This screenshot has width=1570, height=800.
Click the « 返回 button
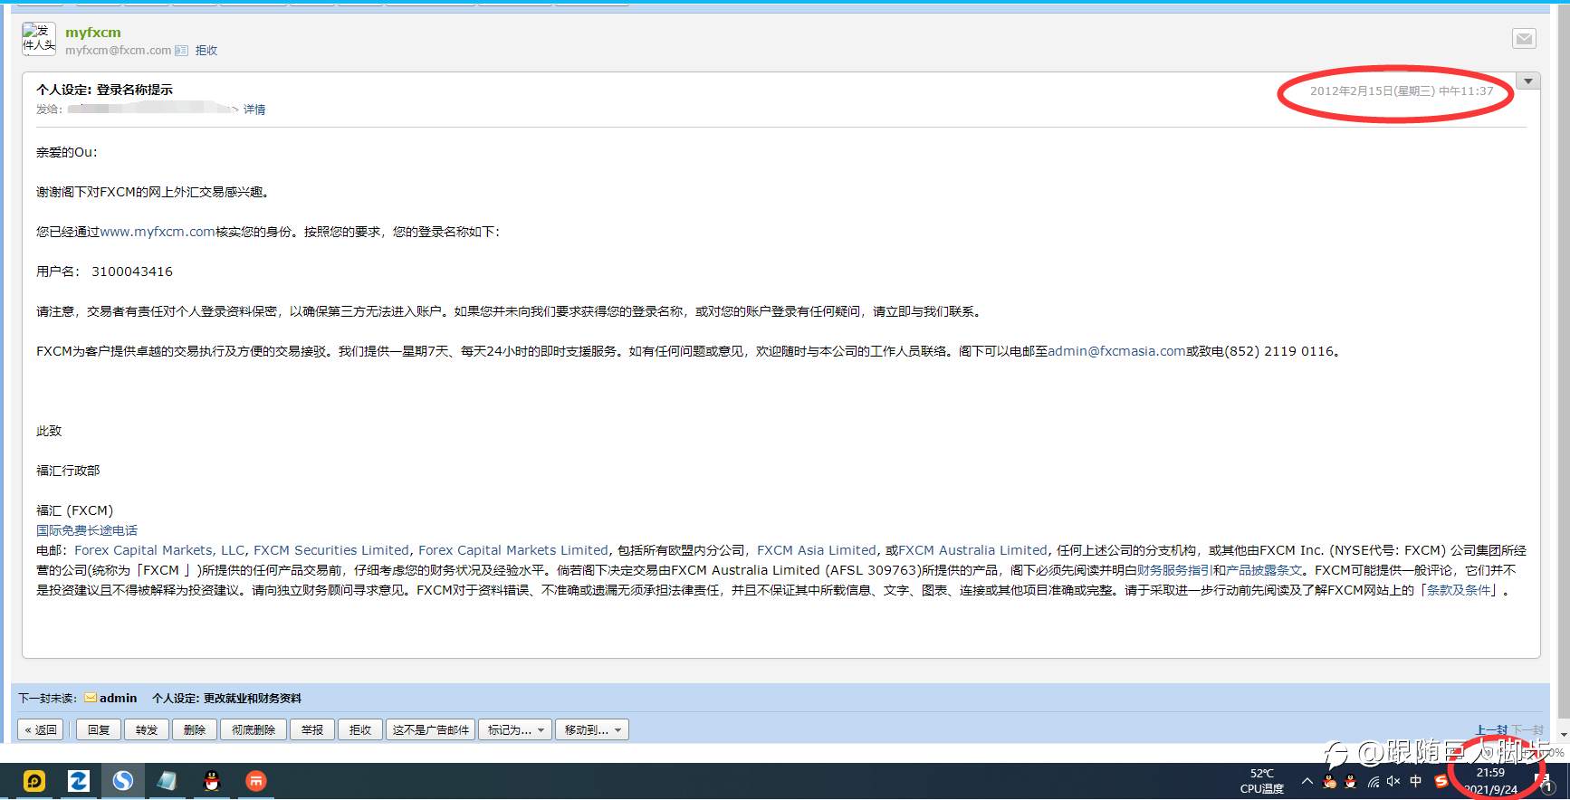coord(41,729)
